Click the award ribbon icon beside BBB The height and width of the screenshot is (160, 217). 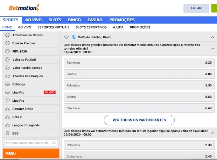pos(8,133)
